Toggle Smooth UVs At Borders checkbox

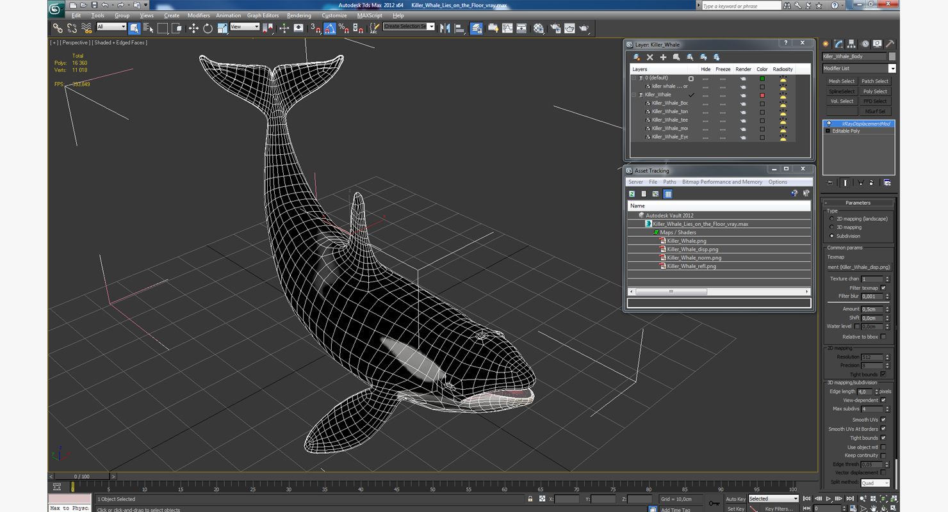coord(883,429)
